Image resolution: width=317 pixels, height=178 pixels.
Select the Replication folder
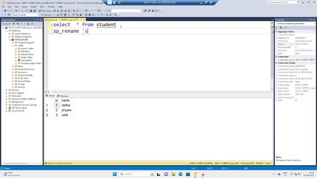pyautogui.click(x=16, y=96)
